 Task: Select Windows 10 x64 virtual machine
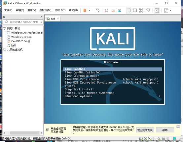point(21,37)
